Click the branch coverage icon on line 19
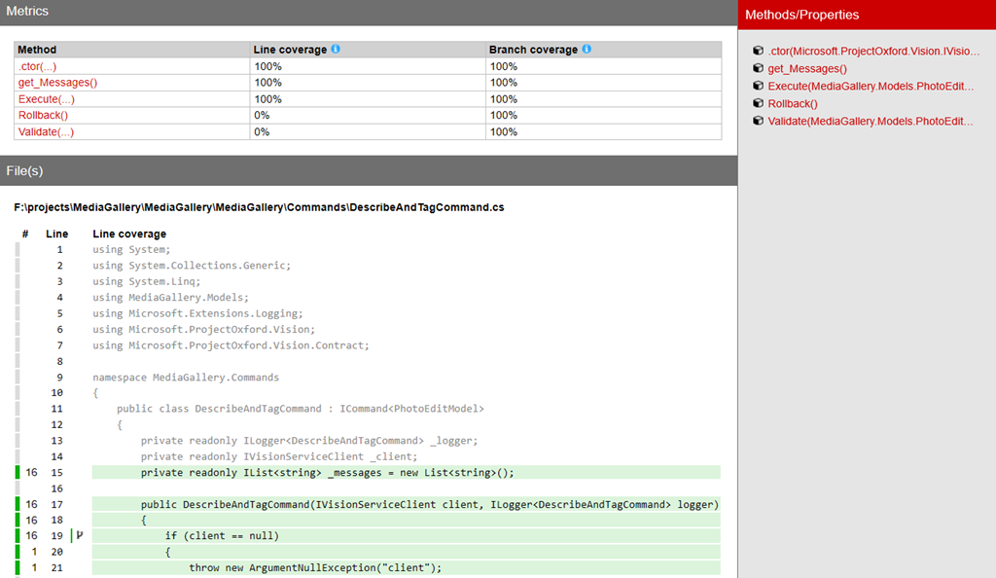The height and width of the screenshot is (578, 996). coord(79,536)
